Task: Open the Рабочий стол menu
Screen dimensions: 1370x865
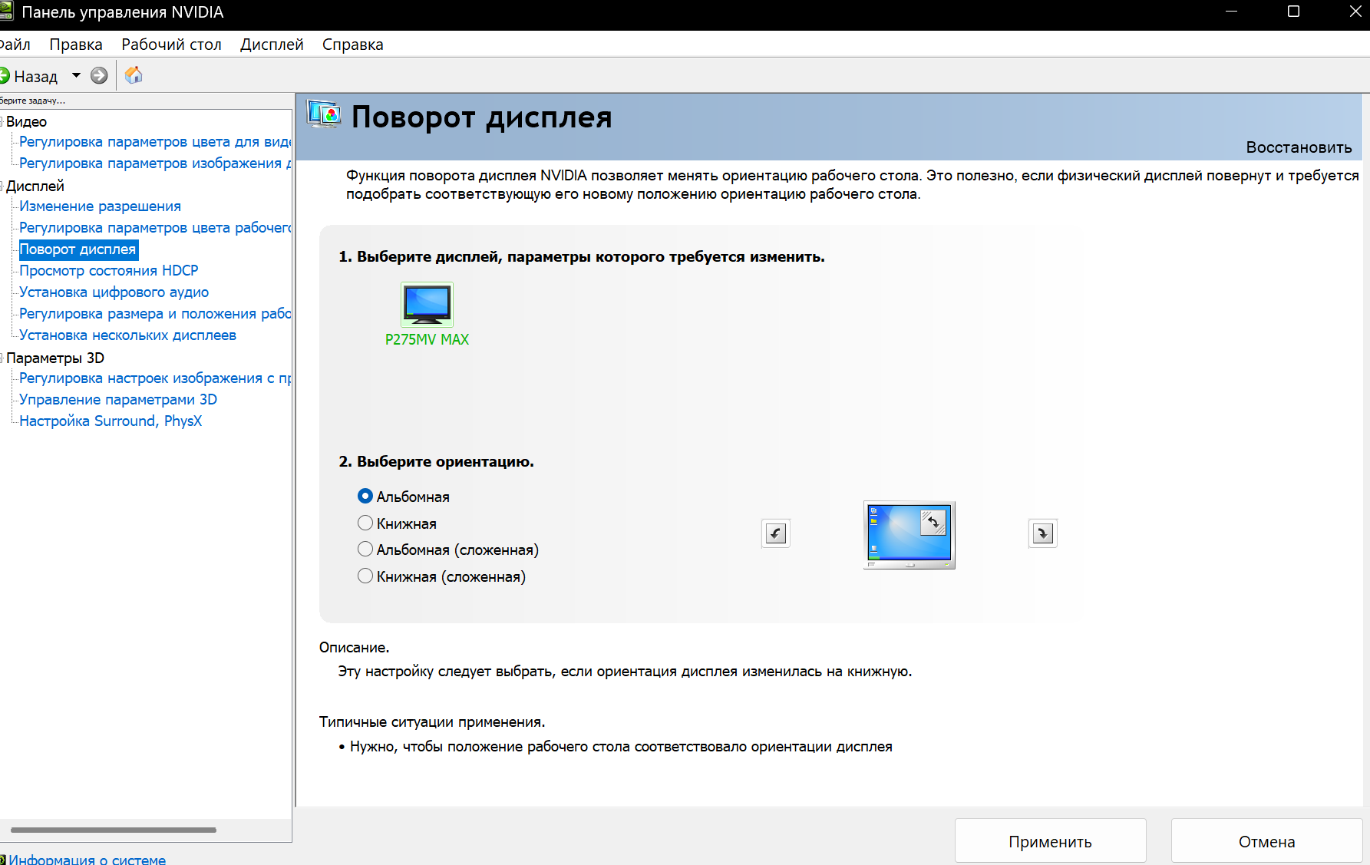Action: [x=171, y=45]
